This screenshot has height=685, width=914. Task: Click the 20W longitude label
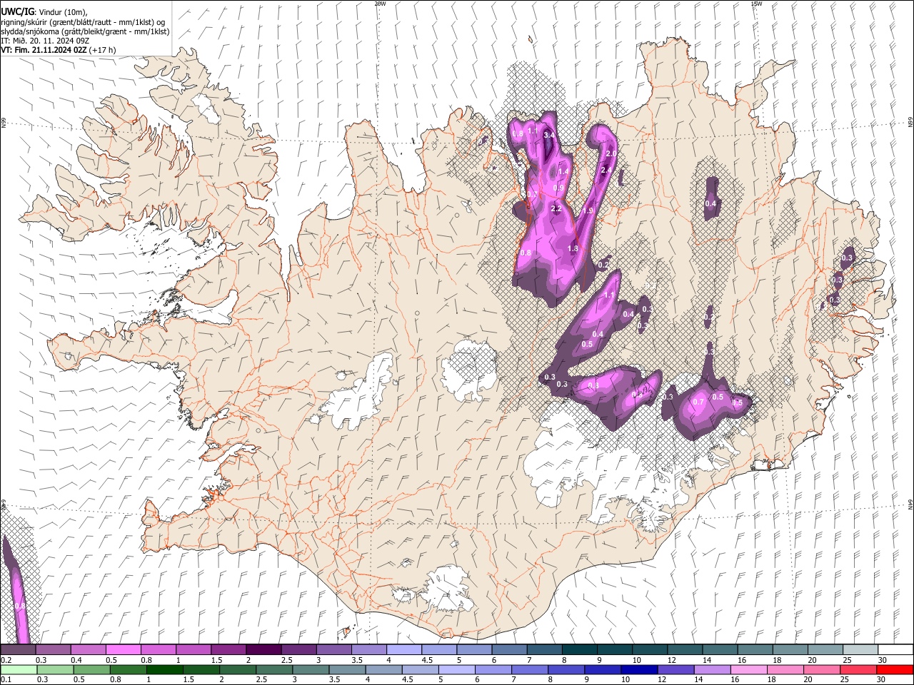(x=380, y=4)
